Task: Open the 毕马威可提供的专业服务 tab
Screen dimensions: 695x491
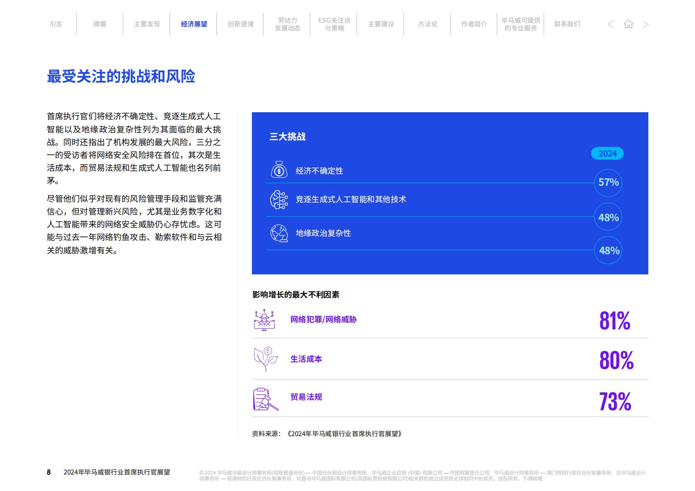Action: tap(521, 24)
